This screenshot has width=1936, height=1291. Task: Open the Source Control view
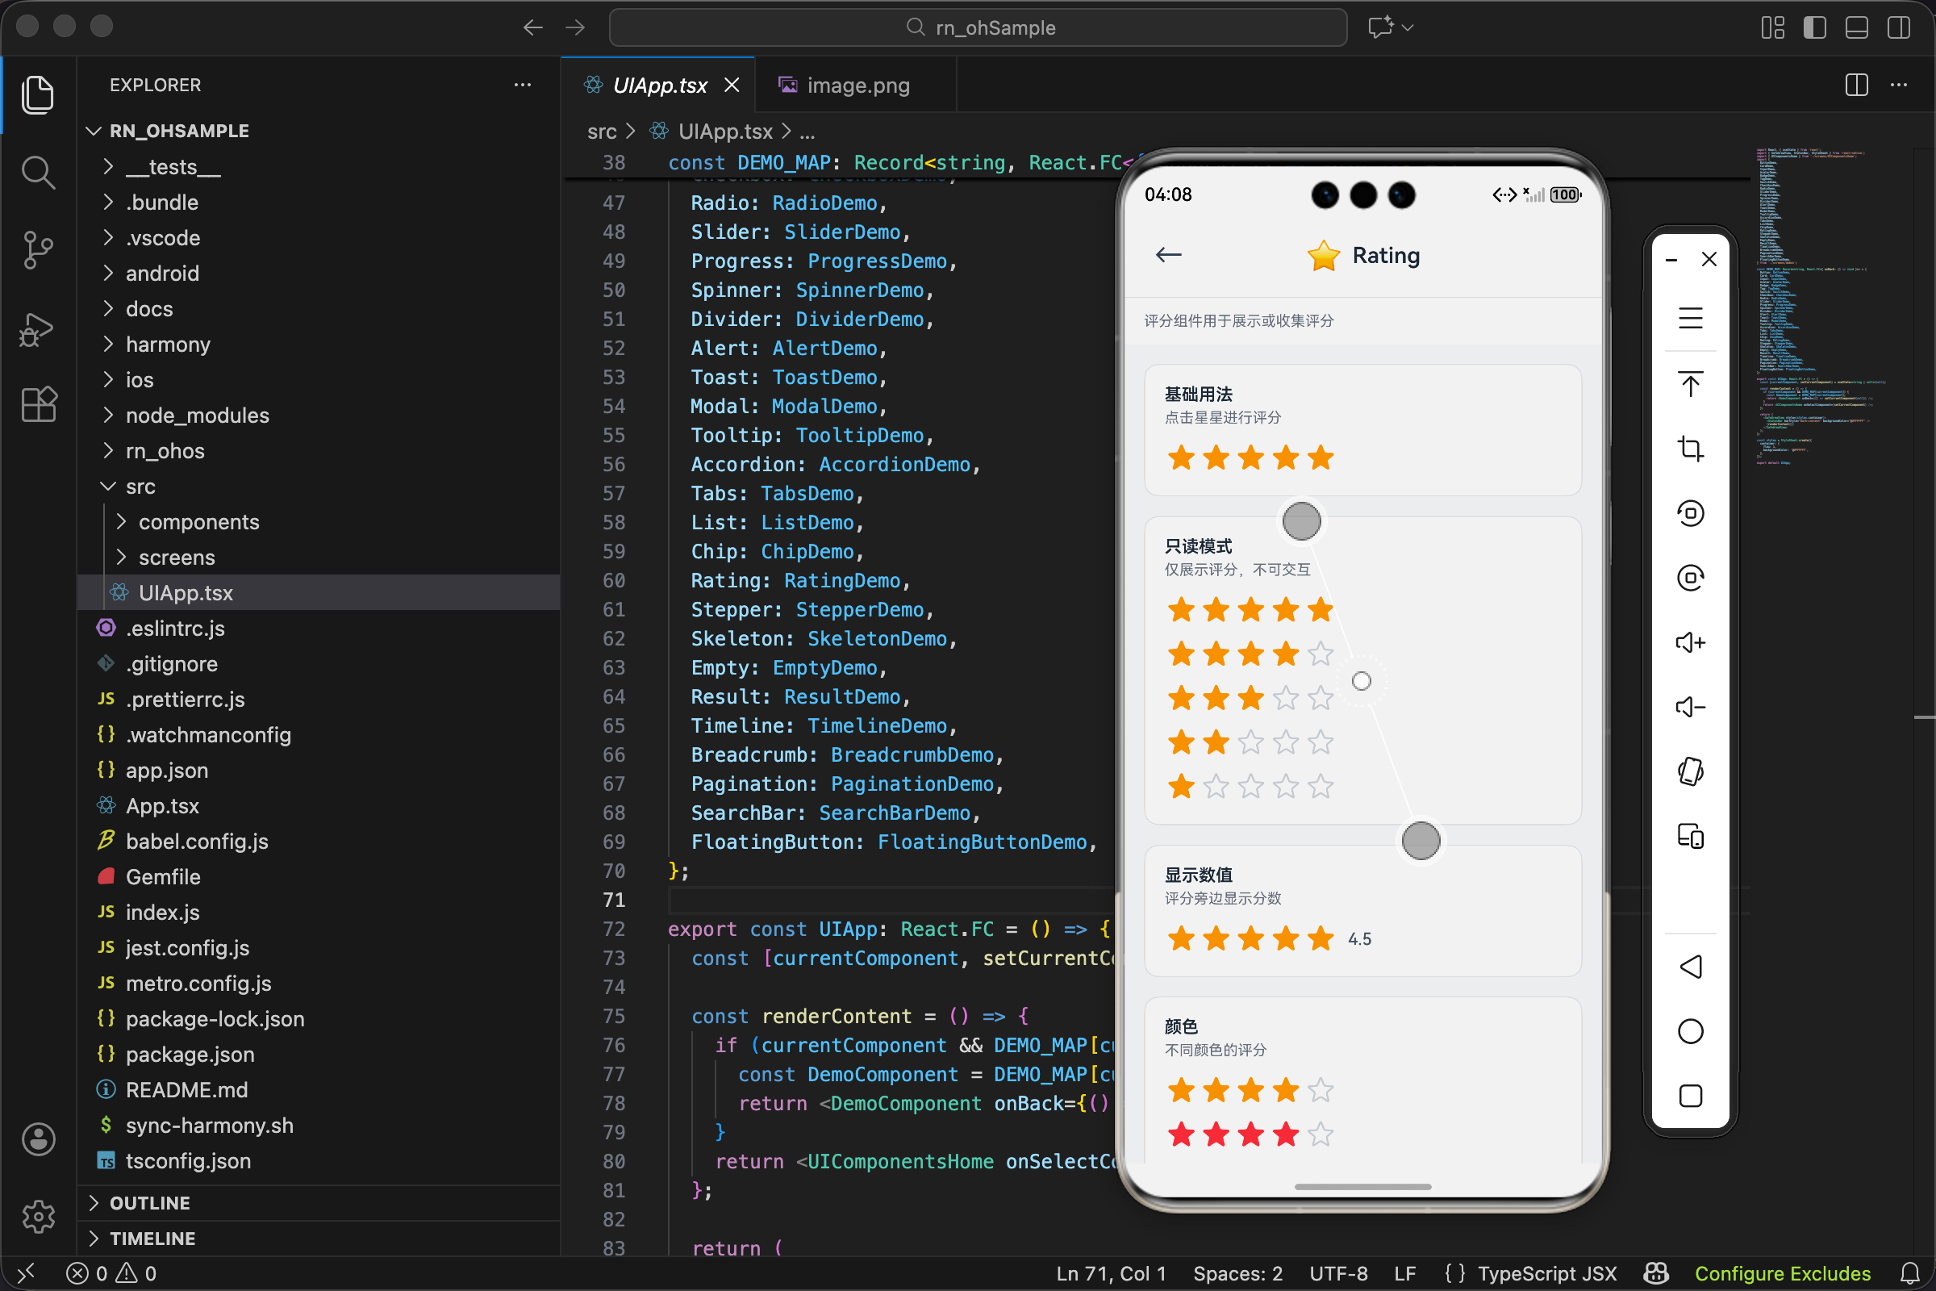click(x=38, y=249)
